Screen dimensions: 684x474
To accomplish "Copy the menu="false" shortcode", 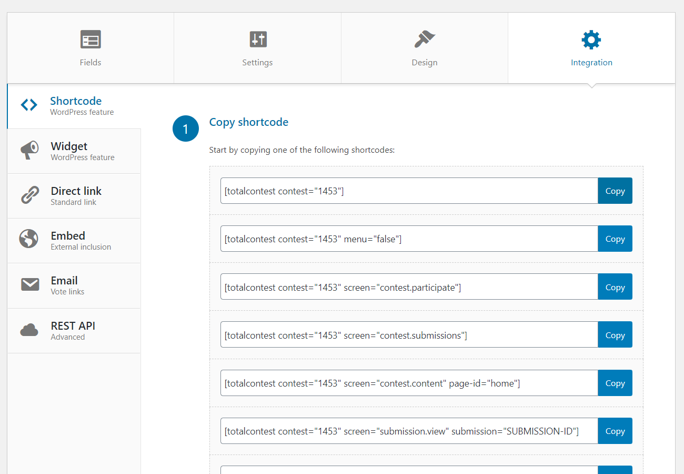I will 615,239.
